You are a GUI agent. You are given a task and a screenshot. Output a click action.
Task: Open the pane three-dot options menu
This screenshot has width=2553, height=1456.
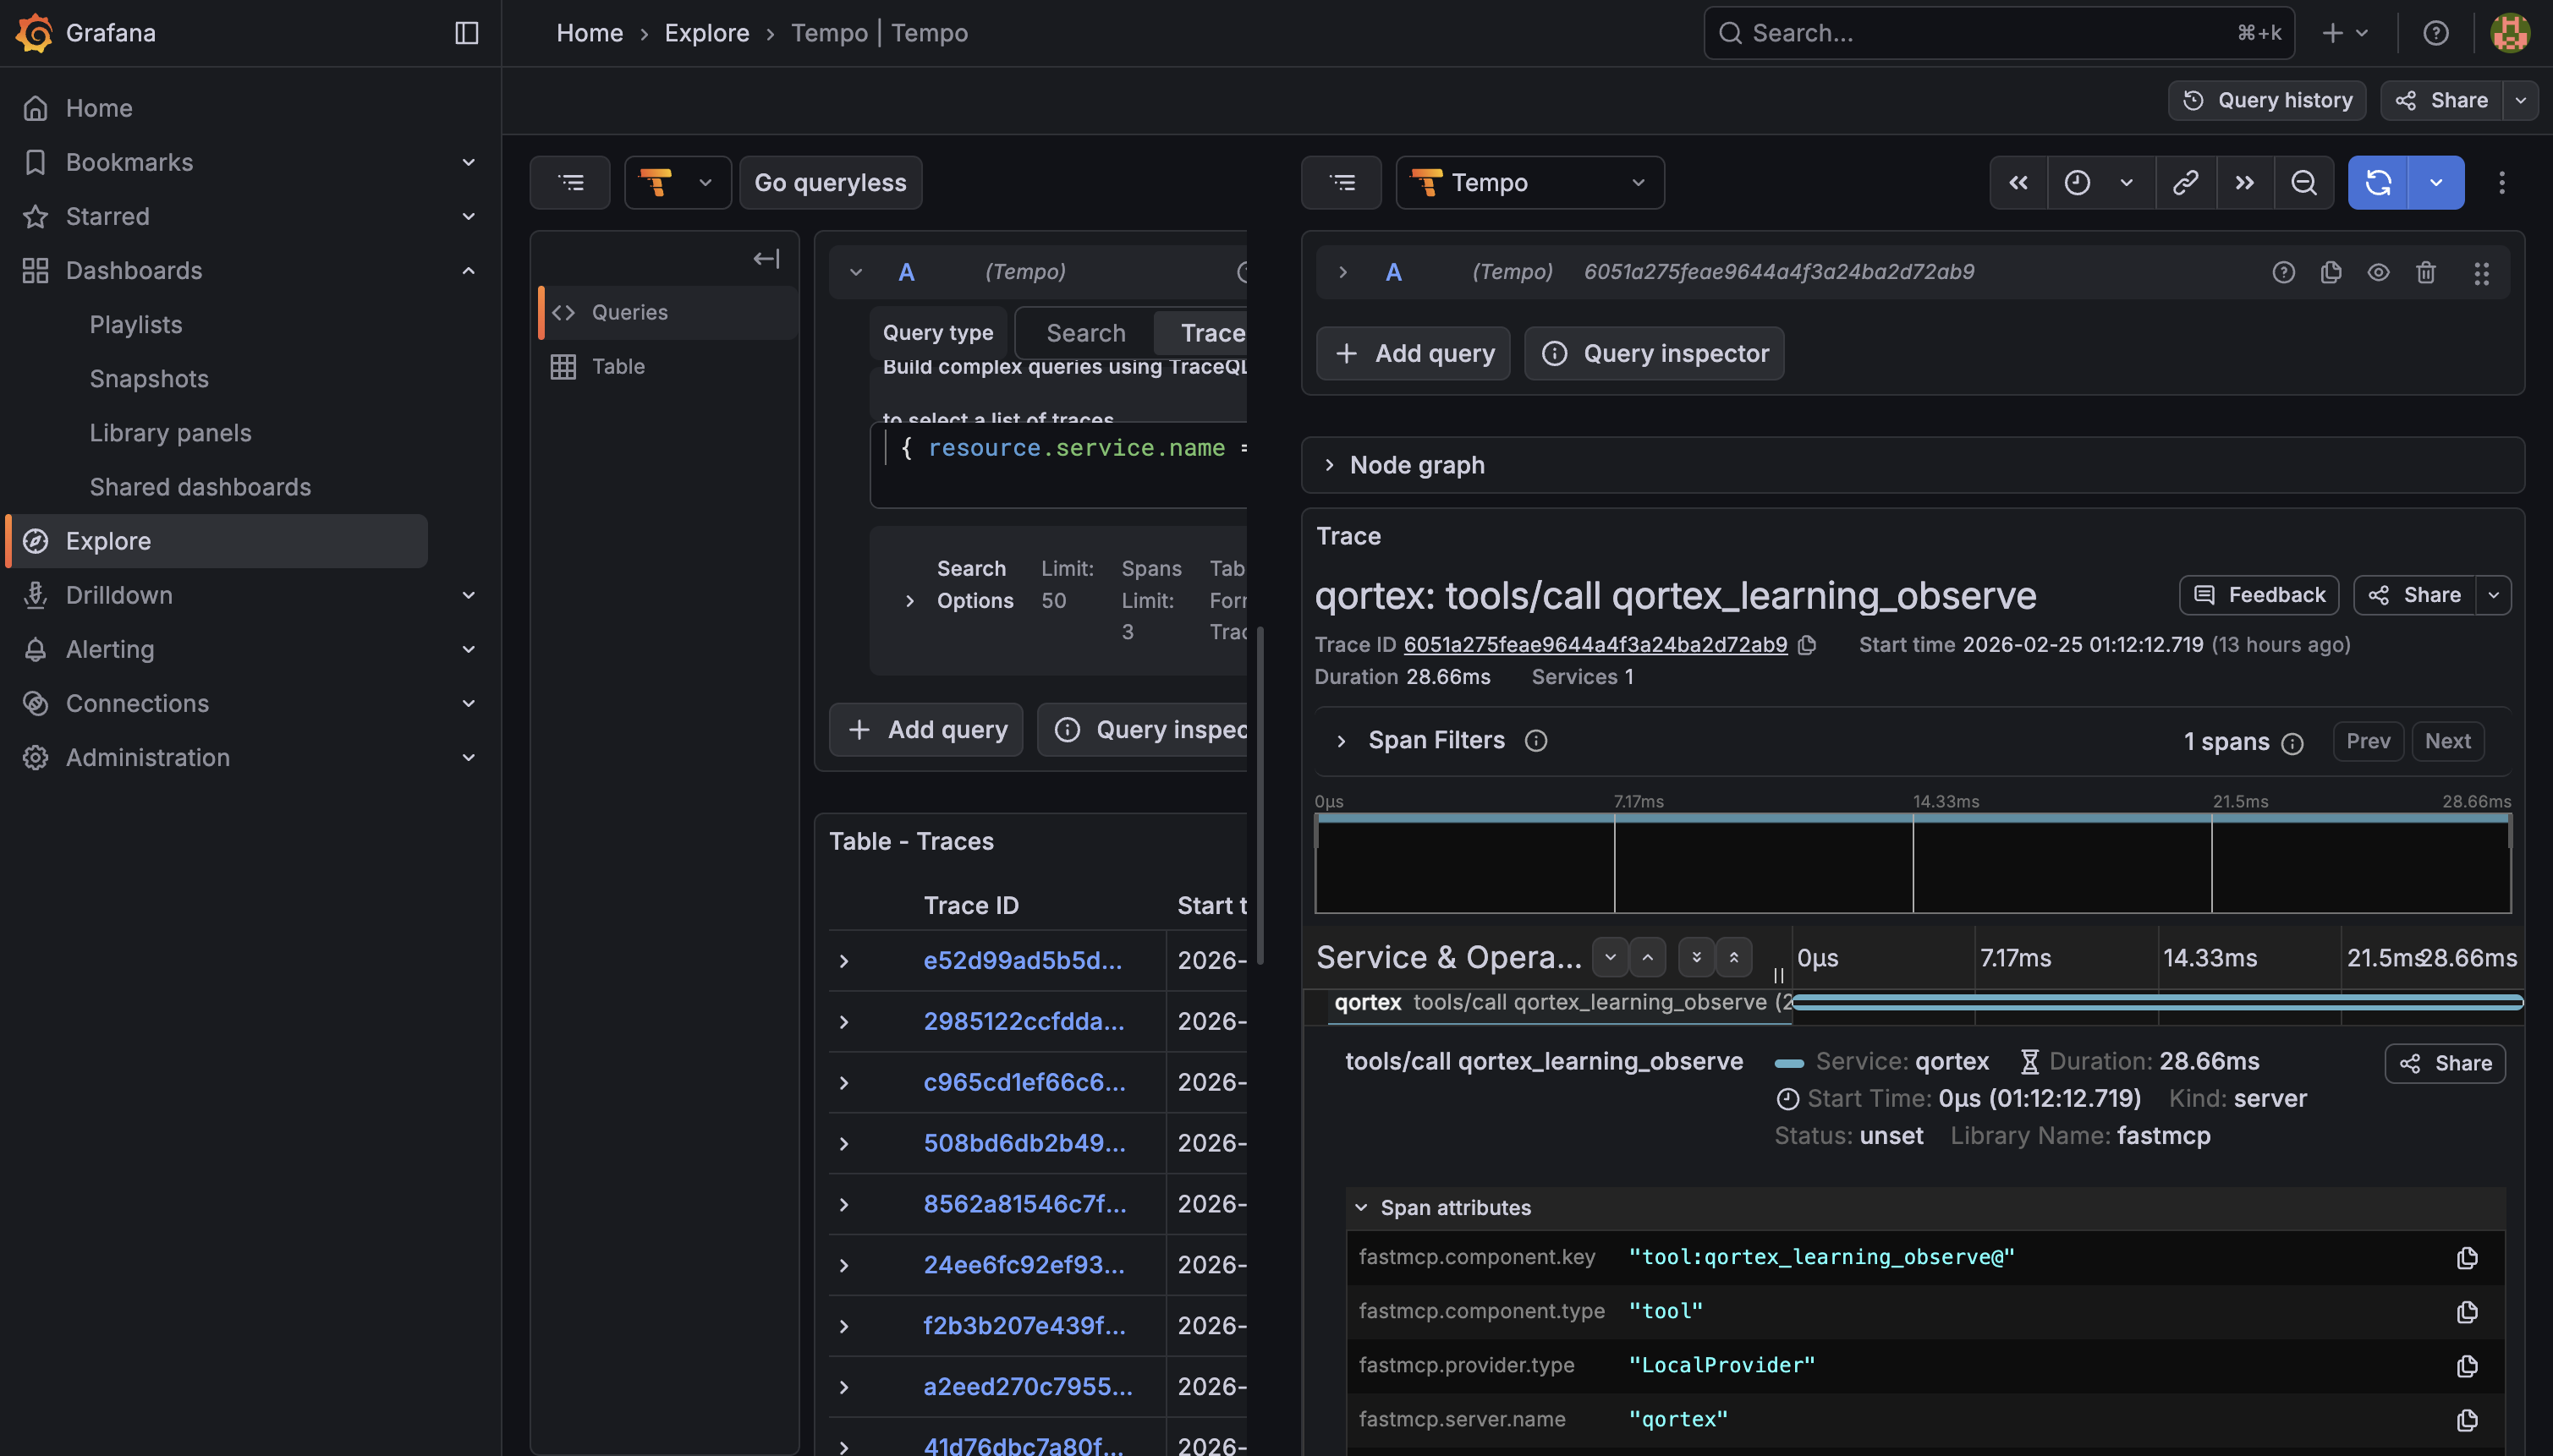pyautogui.click(x=2502, y=183)
